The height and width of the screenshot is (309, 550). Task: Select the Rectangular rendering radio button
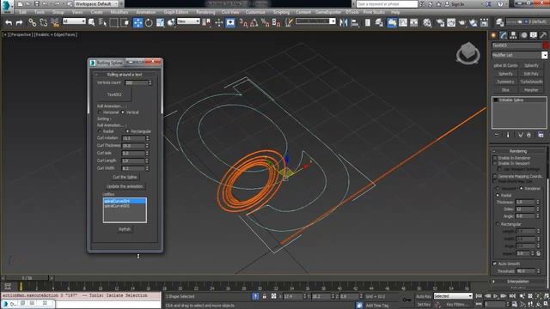click(x=498, y=224)
